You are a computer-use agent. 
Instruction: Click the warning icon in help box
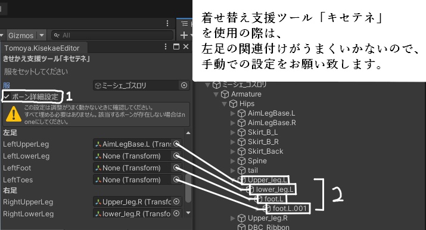13,114
